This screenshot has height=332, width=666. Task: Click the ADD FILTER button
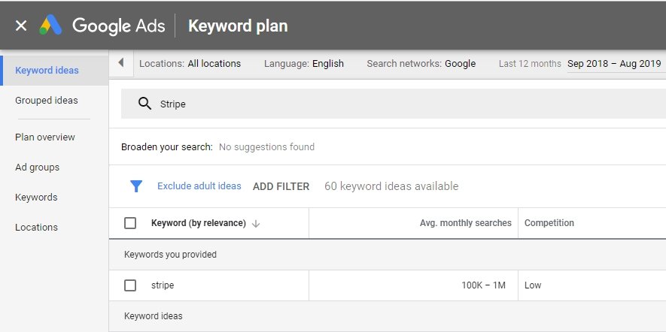[x=281, y=186]
